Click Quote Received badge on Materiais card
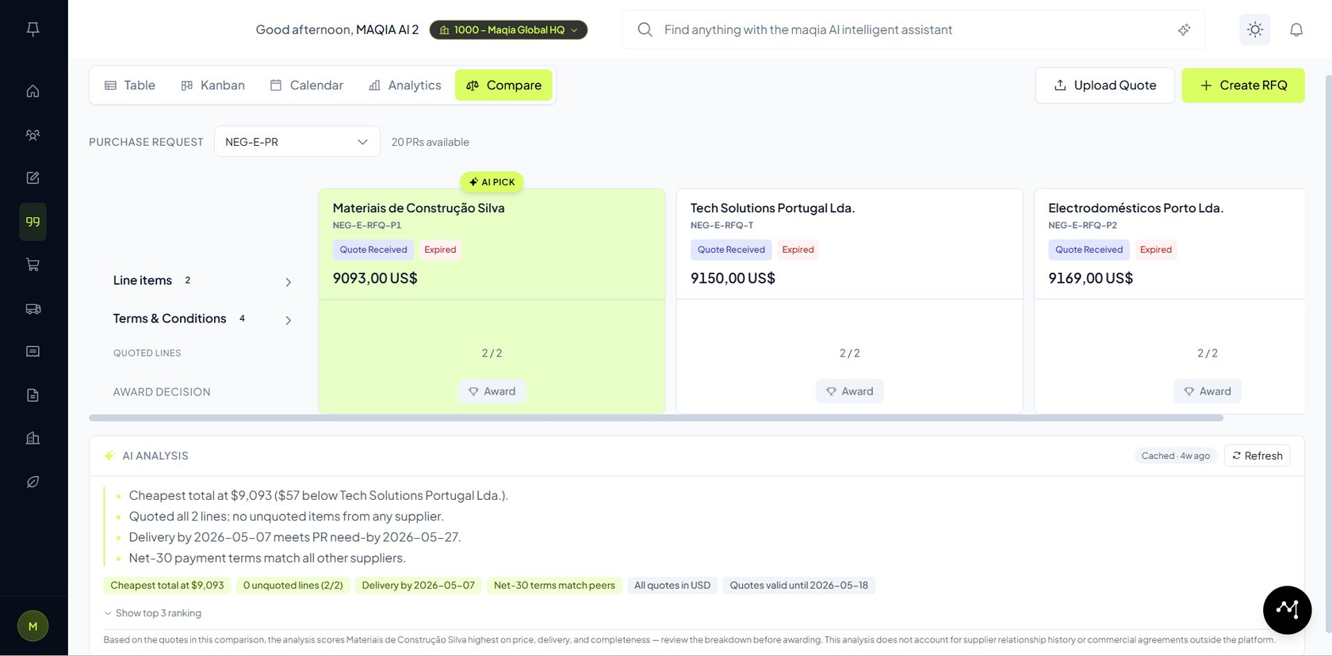Screen dimensions: 1332x656 click(373, 250)
